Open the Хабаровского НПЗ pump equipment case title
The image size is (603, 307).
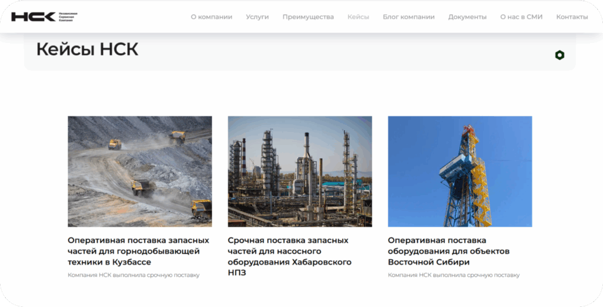tap(289, 256)
